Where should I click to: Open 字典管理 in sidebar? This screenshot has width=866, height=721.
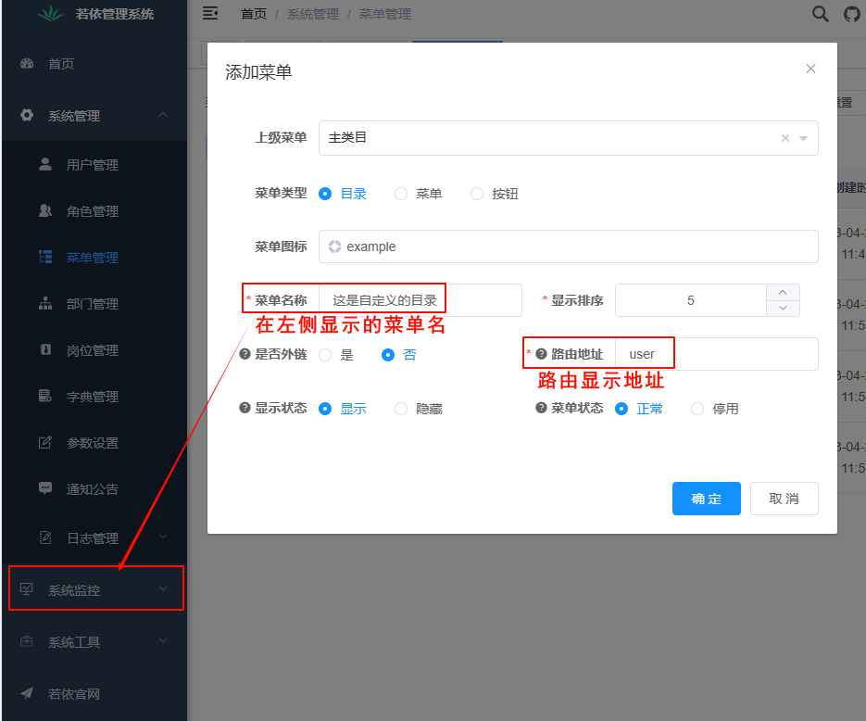(94, 396)
